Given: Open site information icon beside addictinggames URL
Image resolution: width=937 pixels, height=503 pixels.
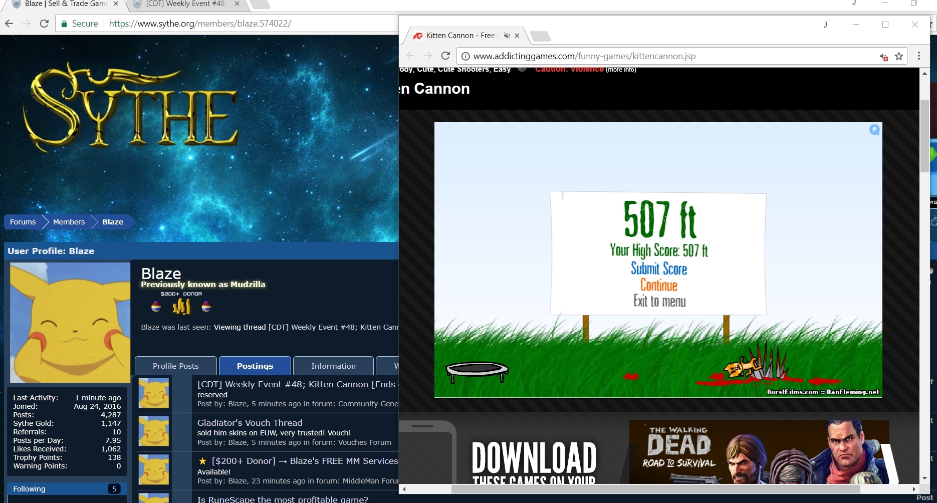Looking at the screenshot, I should [x=465, y=56].
